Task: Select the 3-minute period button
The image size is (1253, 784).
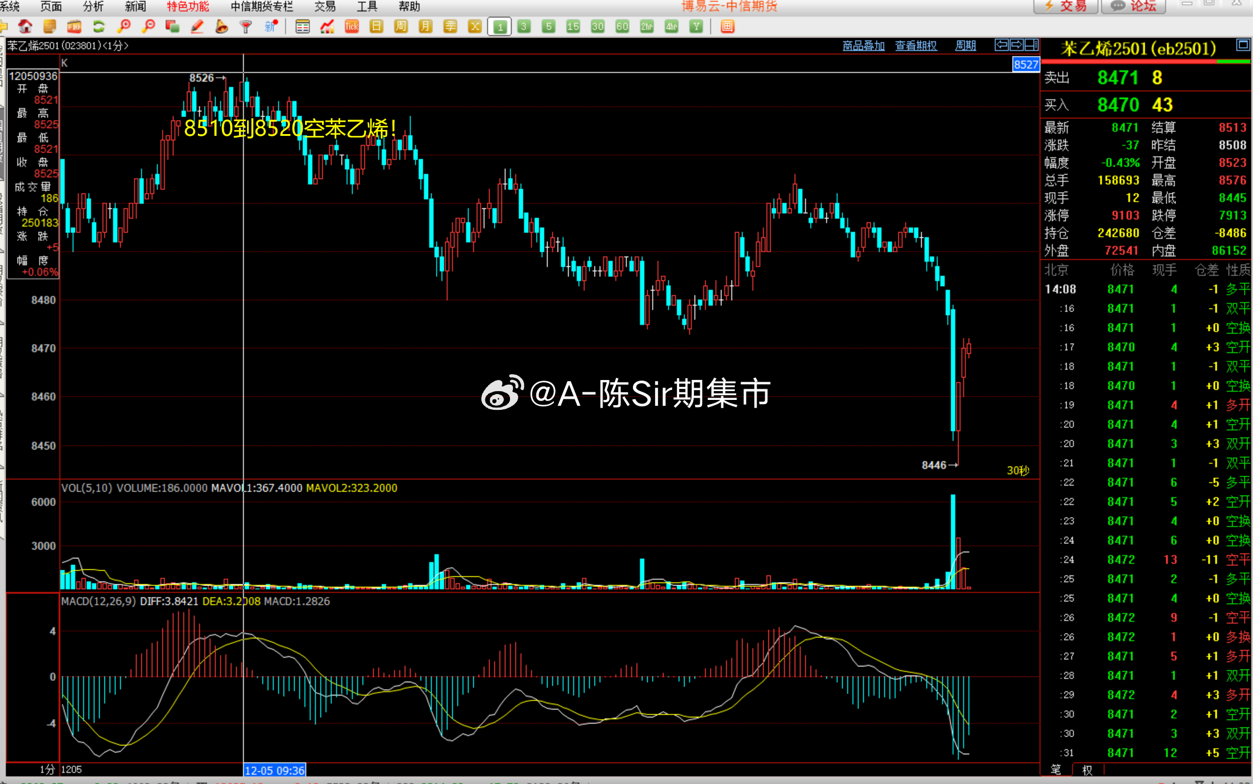Action: point(524,26)
